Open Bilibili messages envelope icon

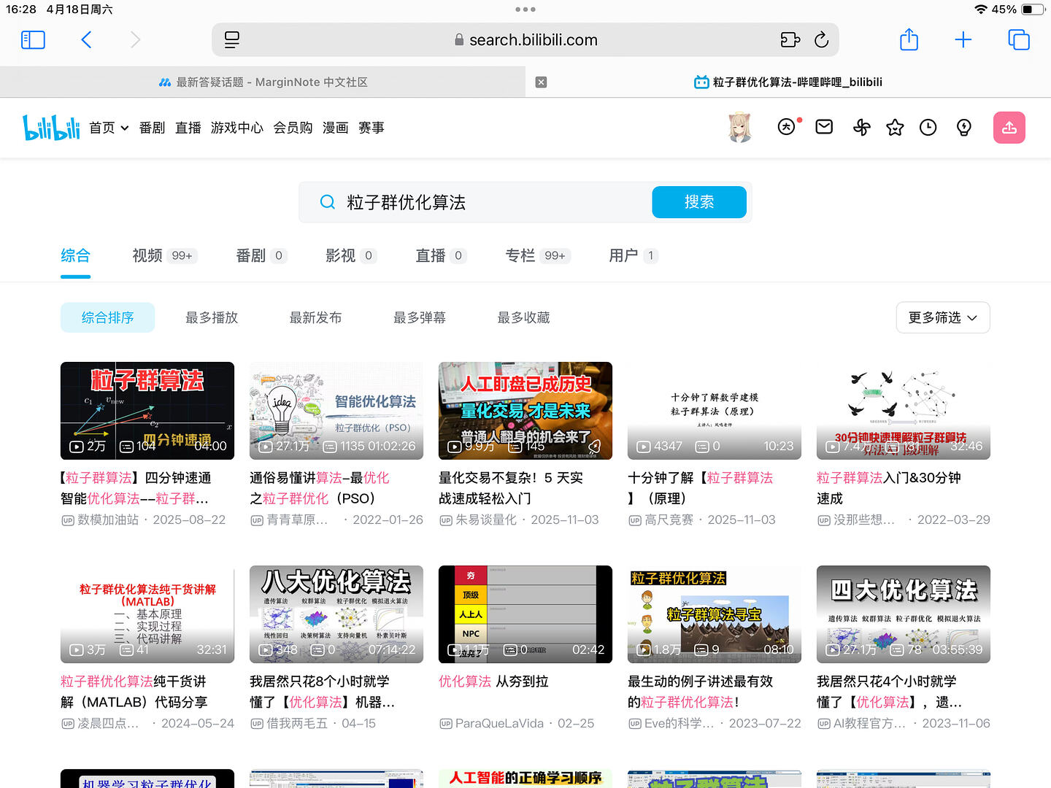pos(824,128)
